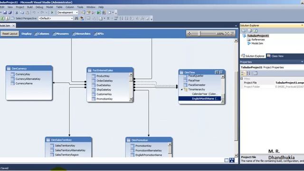The width and height of the screenshot is (304, 171).
Task: Select FiscalSemester column in DimTime
Action: pos(197,85)
